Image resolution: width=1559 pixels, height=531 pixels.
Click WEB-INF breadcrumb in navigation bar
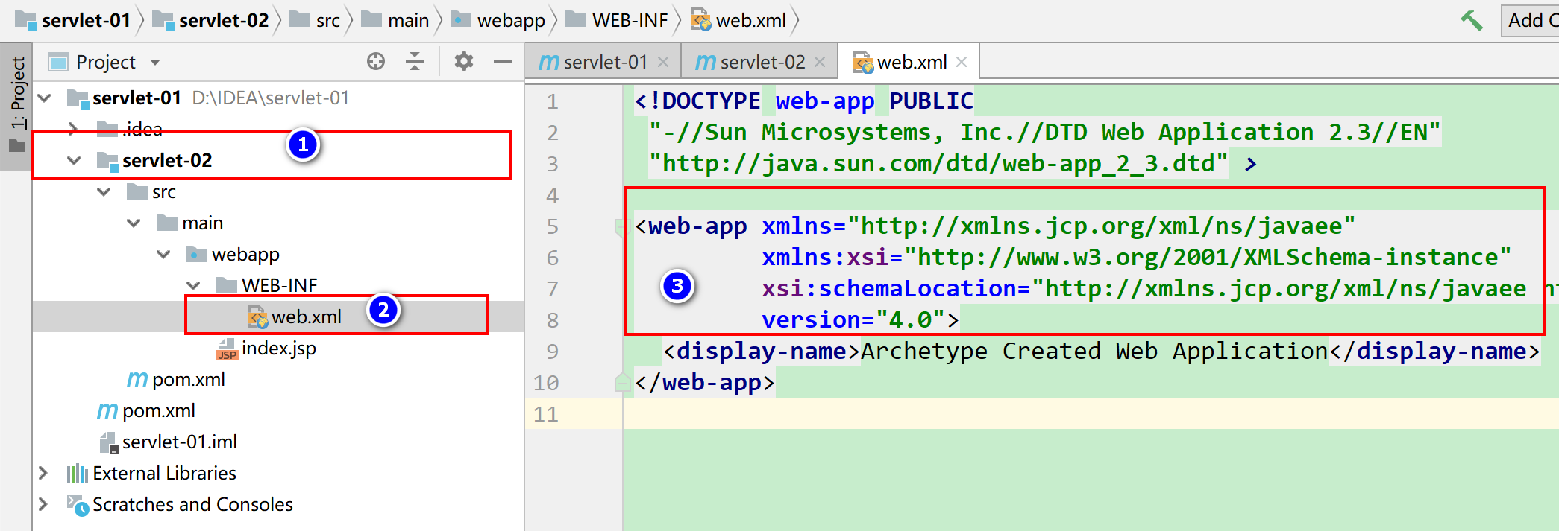[617, 20]
